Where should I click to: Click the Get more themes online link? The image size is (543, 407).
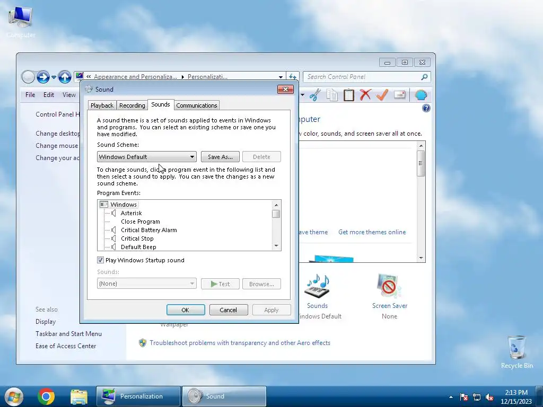(372, 232)
